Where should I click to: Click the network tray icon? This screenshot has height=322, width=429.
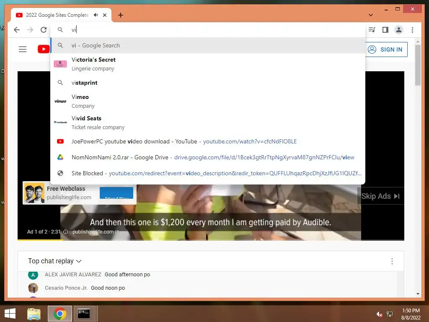coord(390,314)
